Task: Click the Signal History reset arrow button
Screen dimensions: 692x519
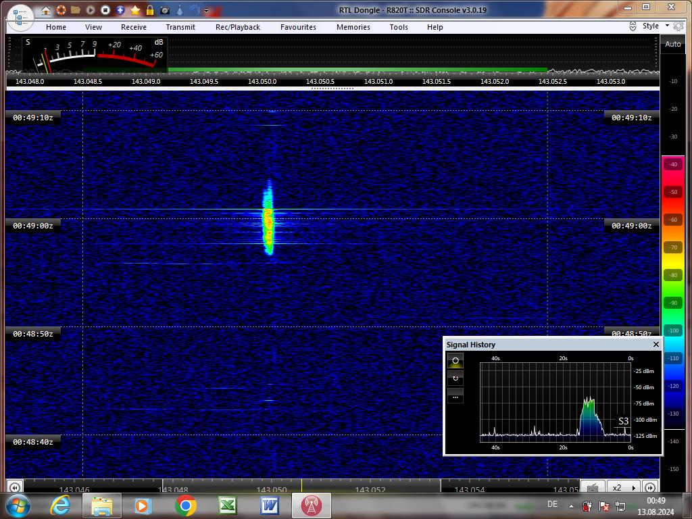Action: point(455,378)
